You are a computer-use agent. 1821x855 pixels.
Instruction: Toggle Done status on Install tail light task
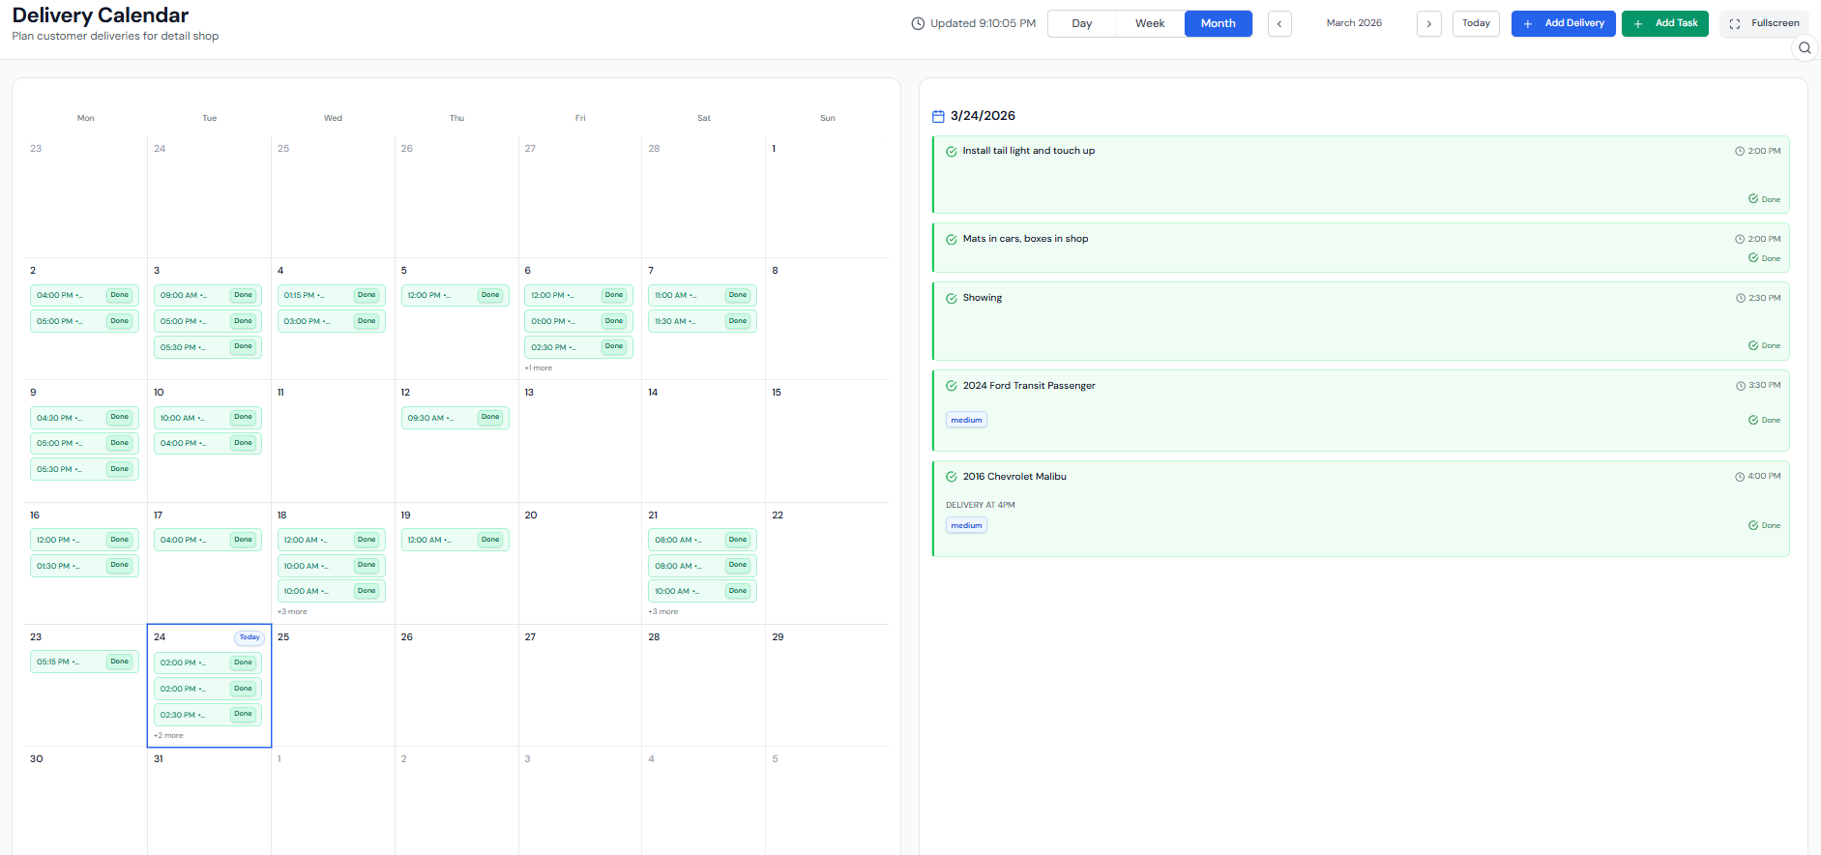pyautogui.click(x=1765, y=199)
